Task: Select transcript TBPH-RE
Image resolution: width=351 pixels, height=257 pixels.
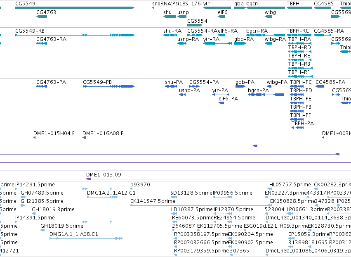Action: click(299, 55)
